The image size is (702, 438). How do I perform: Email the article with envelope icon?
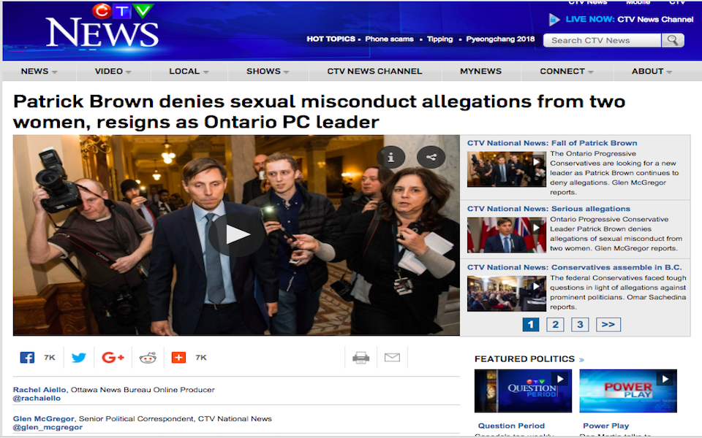392,357
